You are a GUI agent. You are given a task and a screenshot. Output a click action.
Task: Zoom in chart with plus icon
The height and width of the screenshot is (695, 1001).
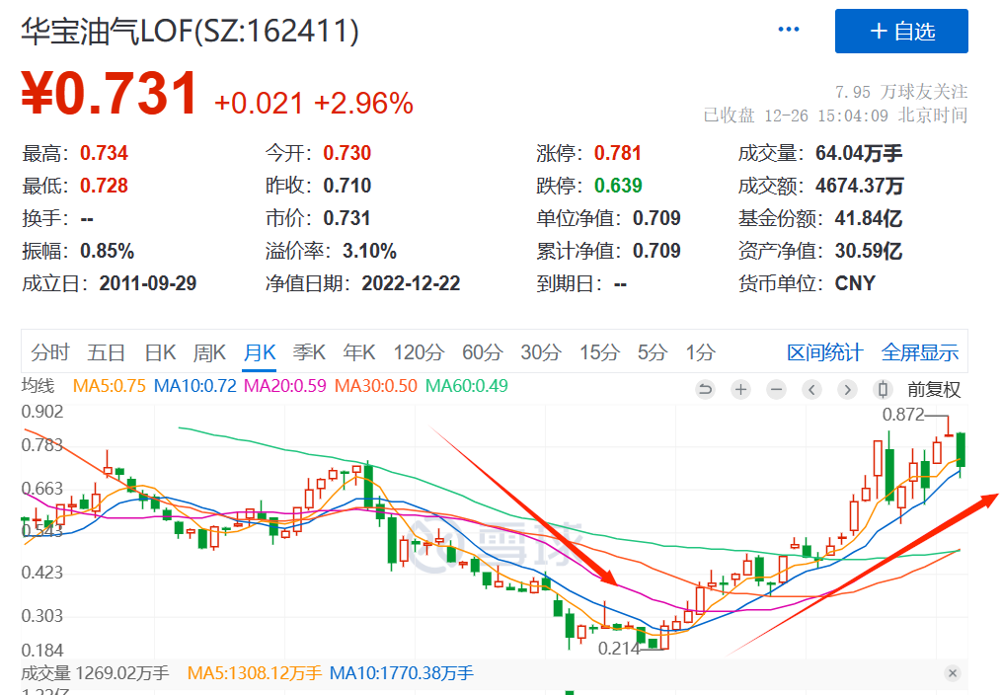tap(740, 389)
